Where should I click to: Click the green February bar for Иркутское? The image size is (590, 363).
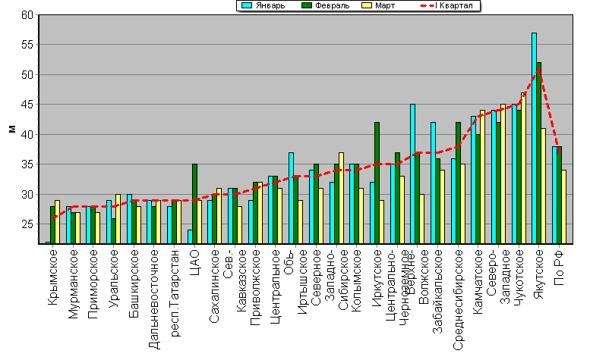pyautogui.click(x=377, y=183)
